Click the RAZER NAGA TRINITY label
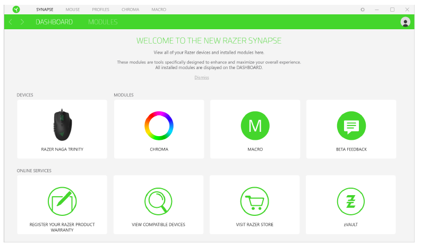 (62, 149)
